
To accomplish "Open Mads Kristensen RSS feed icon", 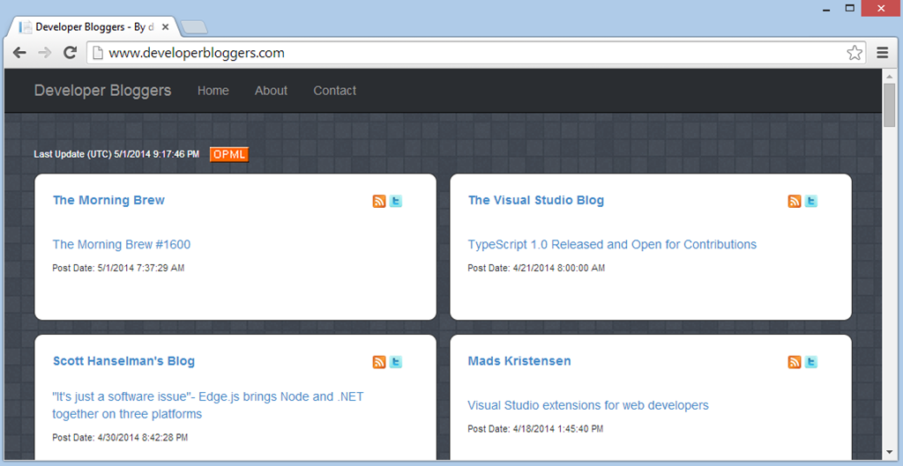I will click(795, 362).
